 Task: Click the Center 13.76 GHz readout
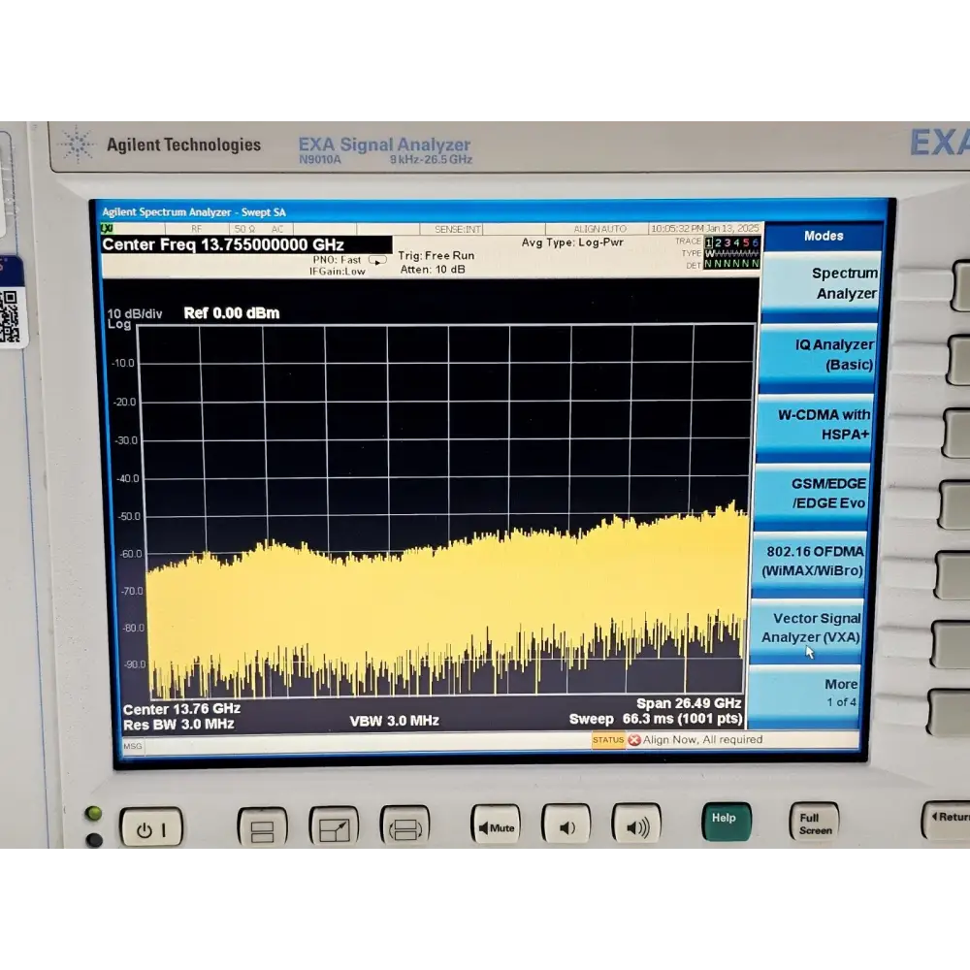181,709
